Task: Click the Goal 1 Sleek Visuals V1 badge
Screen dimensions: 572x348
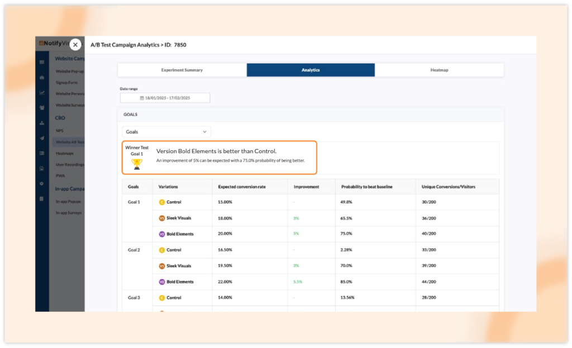Action: (x=161, y=218)
